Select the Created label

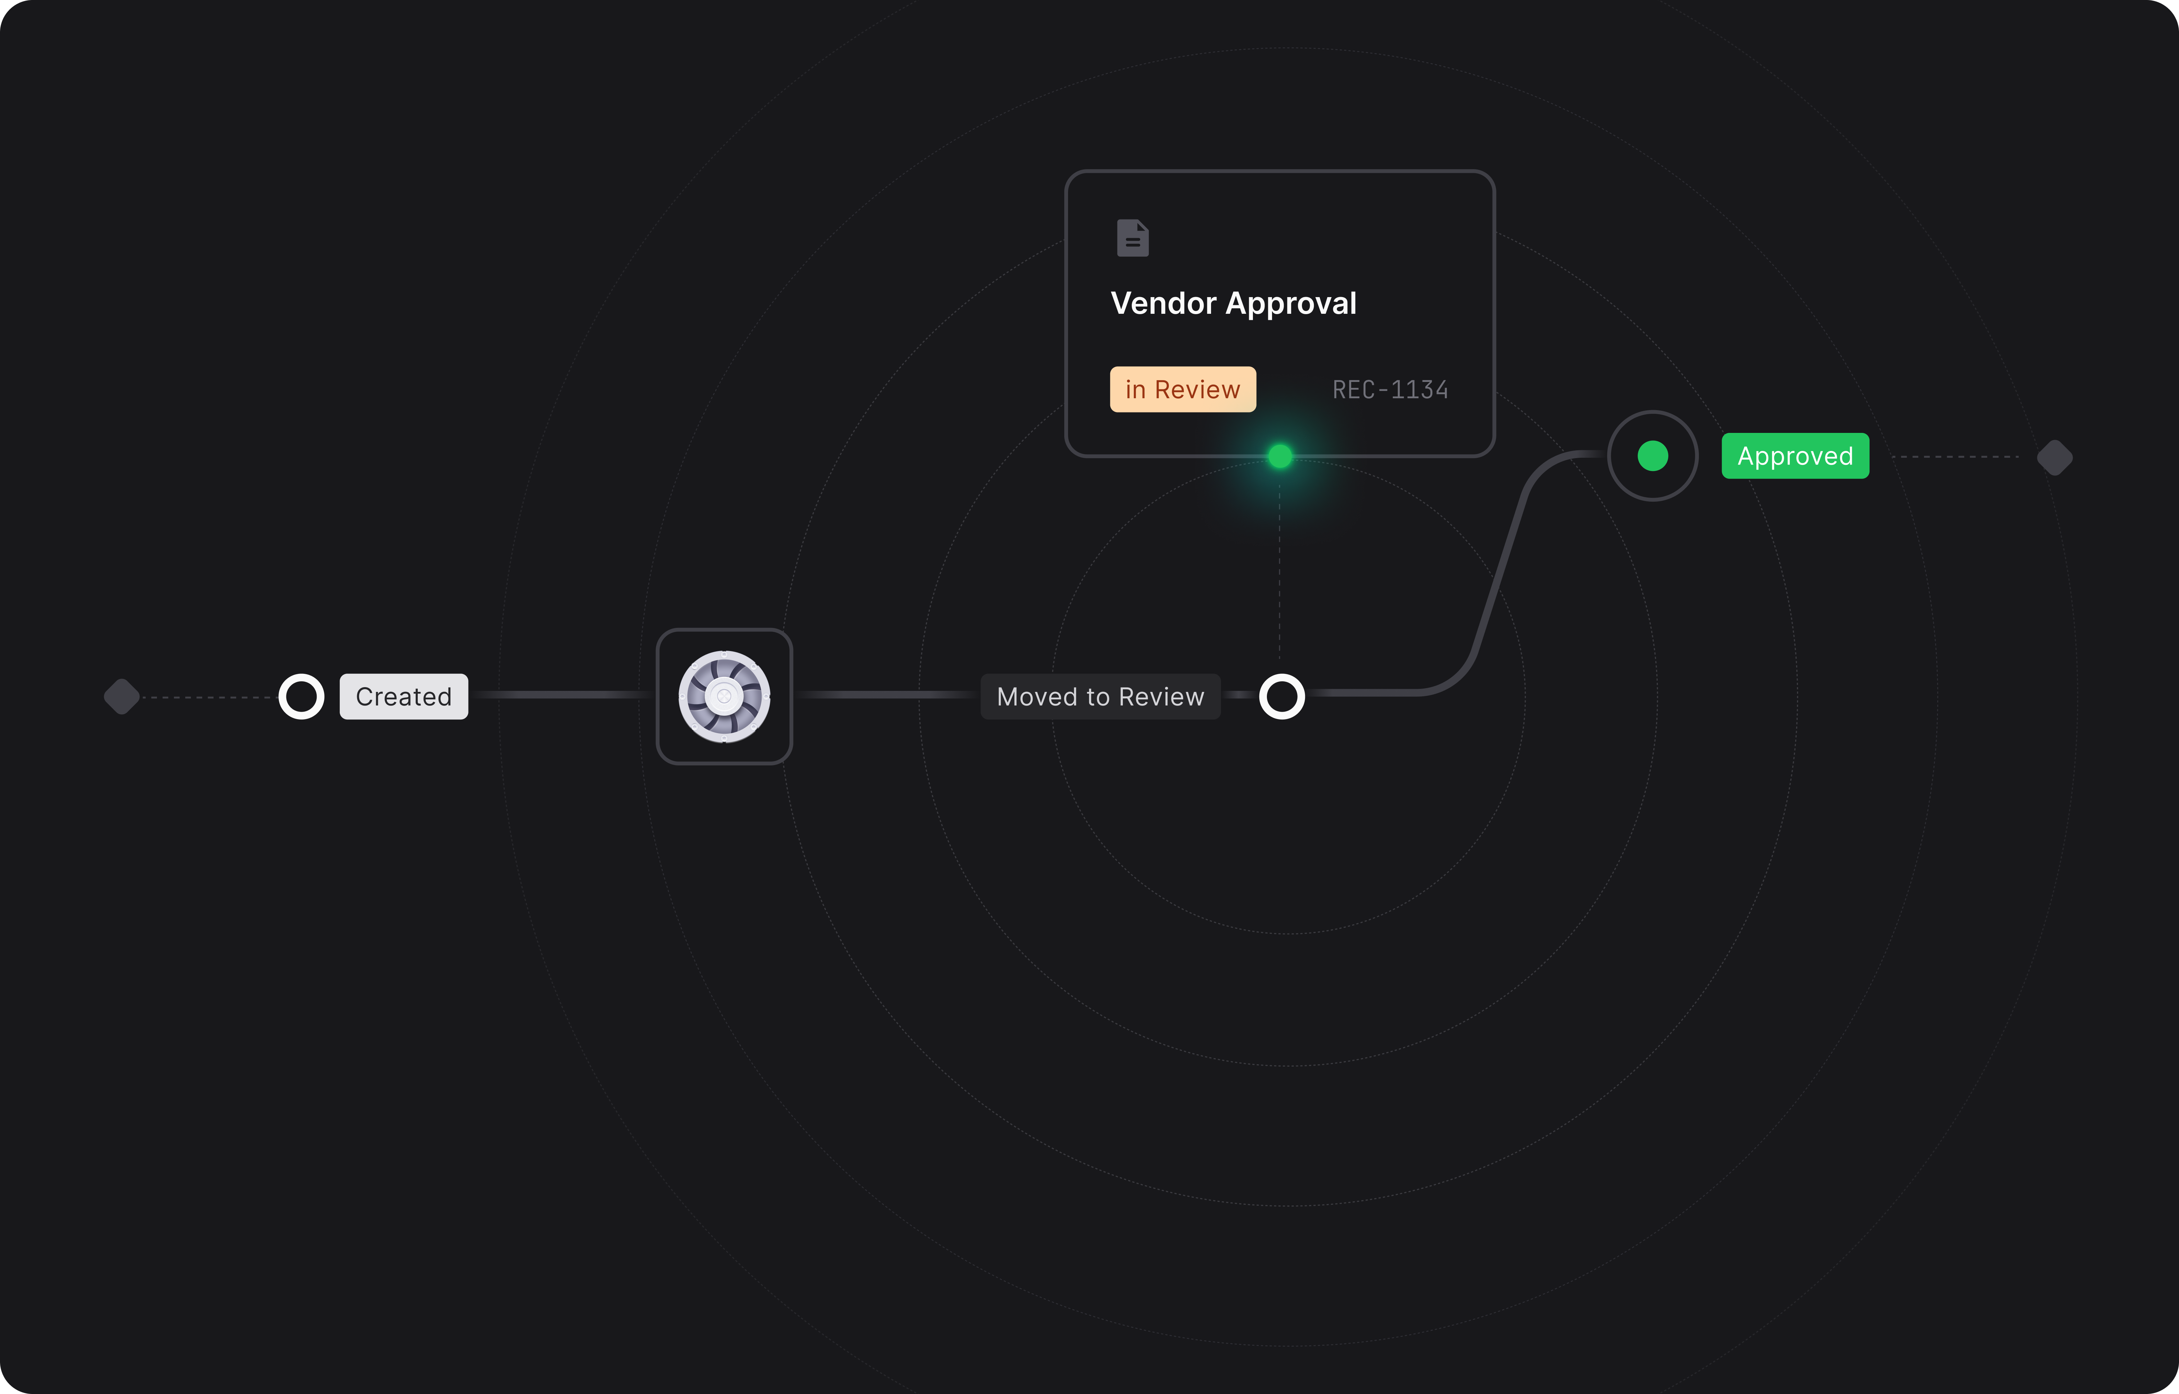(x=404, y=696)
